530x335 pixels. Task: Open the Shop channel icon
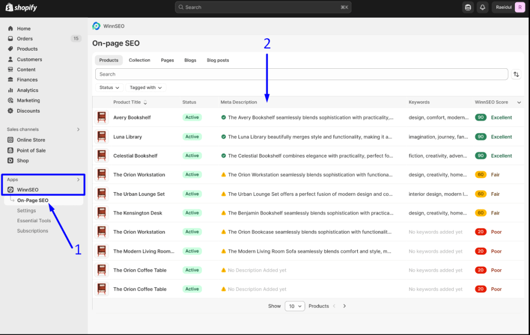pyautogui.click(x=10, y=160)
